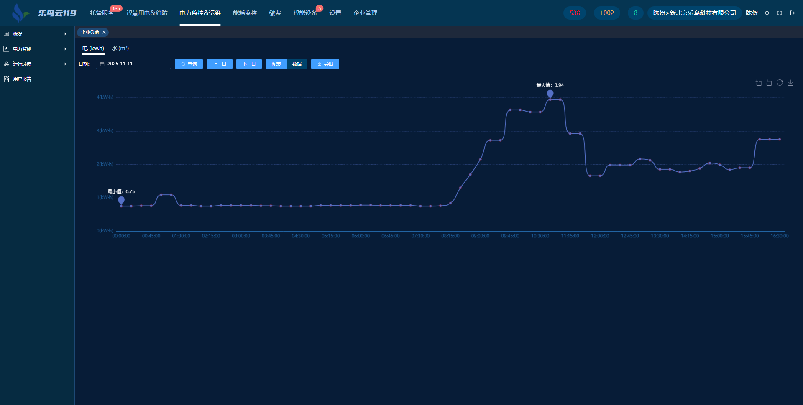Expand the 运行环境 sidebar menu
Screen dimensions: 803x405
click(37, 64)
